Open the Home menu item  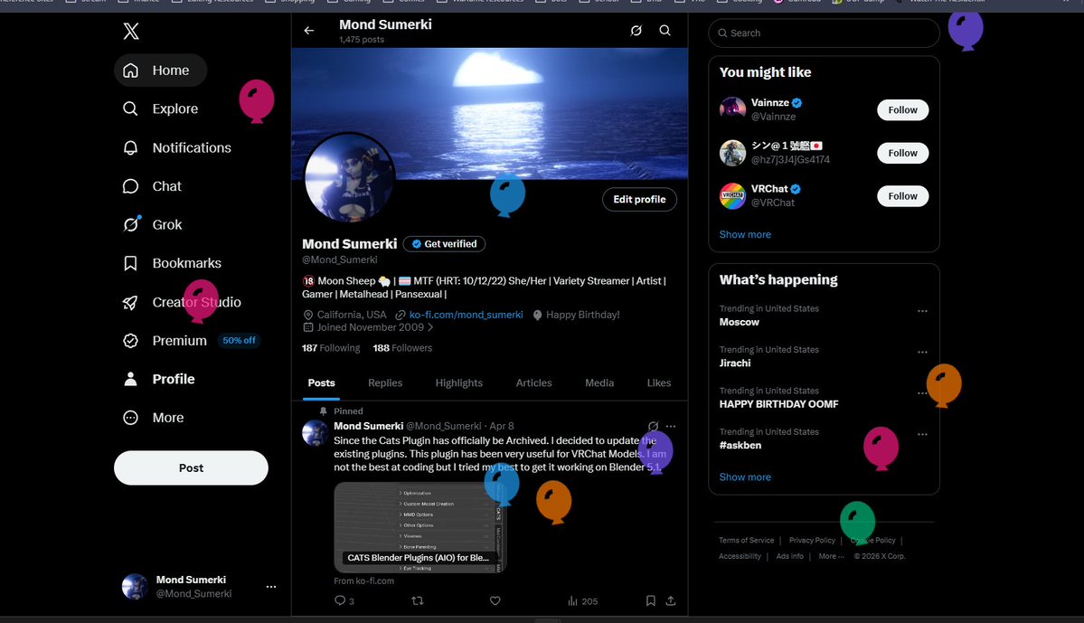(x=160, y=71)
